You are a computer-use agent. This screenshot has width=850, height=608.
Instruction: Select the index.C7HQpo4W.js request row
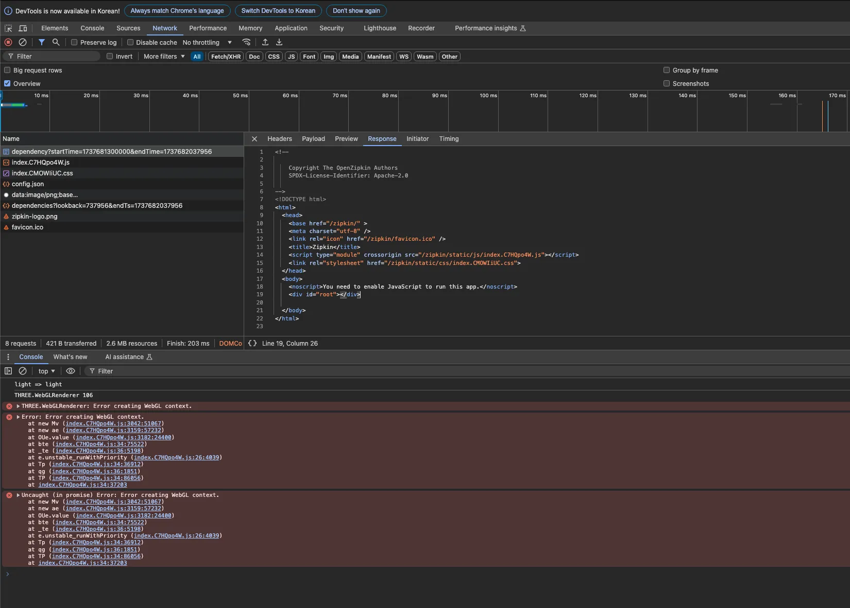click(x=122, y=163)
